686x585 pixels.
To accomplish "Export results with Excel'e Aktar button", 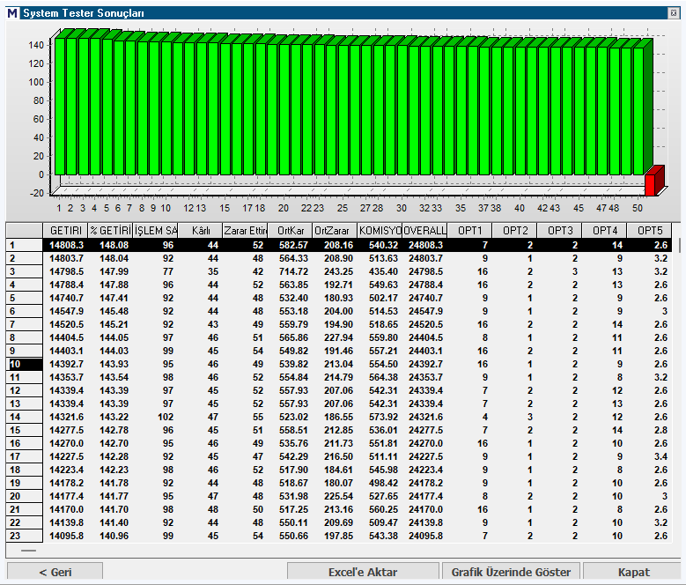I will pyautogui.click(x=363, y=572).
